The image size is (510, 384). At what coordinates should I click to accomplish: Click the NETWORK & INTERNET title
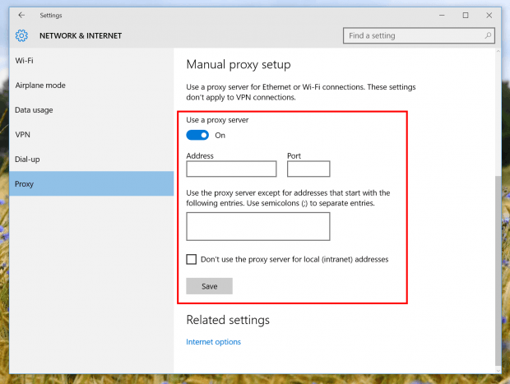click(81, 35)
